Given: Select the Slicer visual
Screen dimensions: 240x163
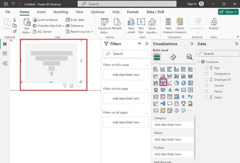Looking at the screenshot, I should [163, 97].
